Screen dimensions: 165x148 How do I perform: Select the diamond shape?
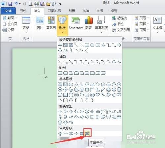tap(98, 84)
